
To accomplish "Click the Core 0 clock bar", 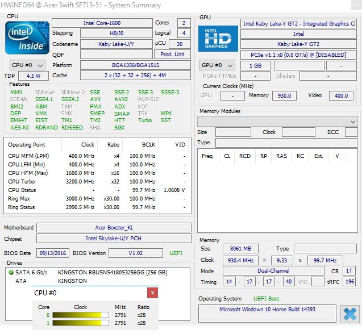I will point(81,315).
